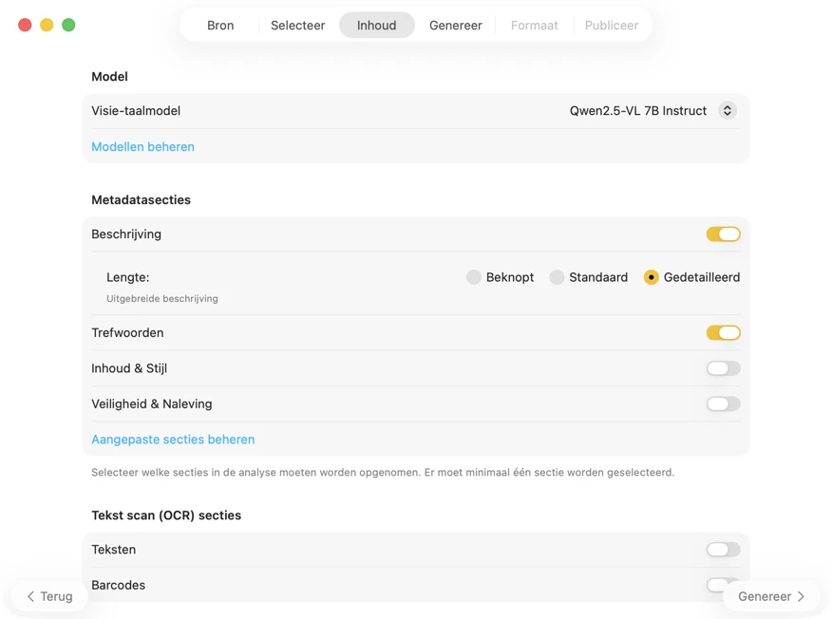Go back using the Terug button
The image size is (832, 619).
[x=49, y=596]
